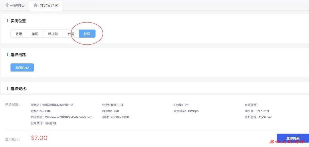309x147 pixels.
Task: Choose the 韩国 location option
Action: point(87,34)
